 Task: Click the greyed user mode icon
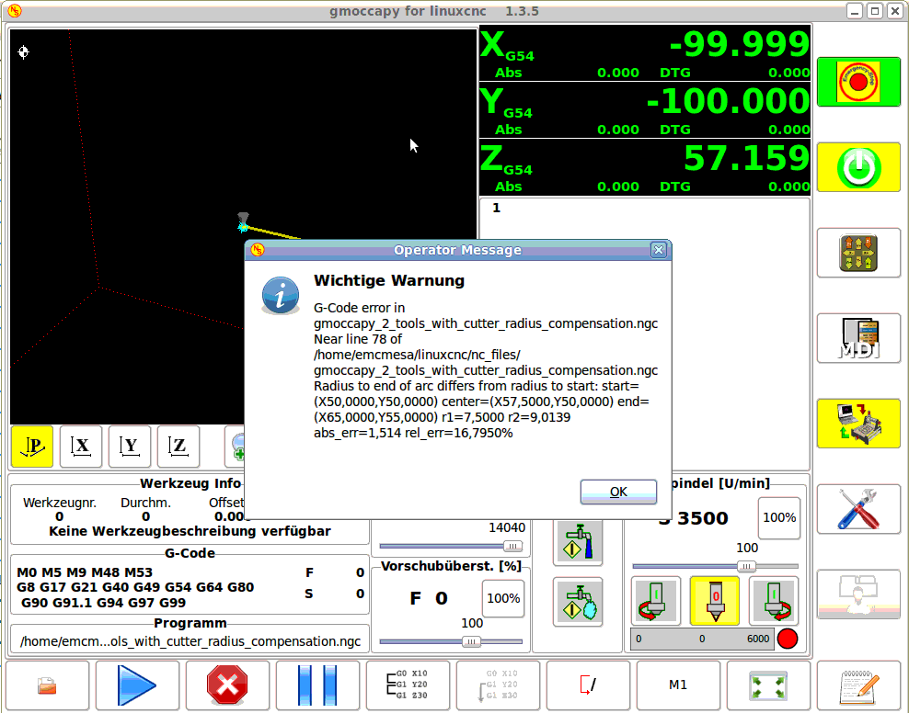coord(858,594)
